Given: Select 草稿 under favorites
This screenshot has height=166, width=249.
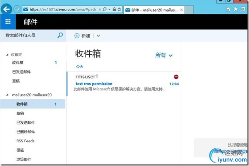Looking at the screenshot, I should [16, 81].
